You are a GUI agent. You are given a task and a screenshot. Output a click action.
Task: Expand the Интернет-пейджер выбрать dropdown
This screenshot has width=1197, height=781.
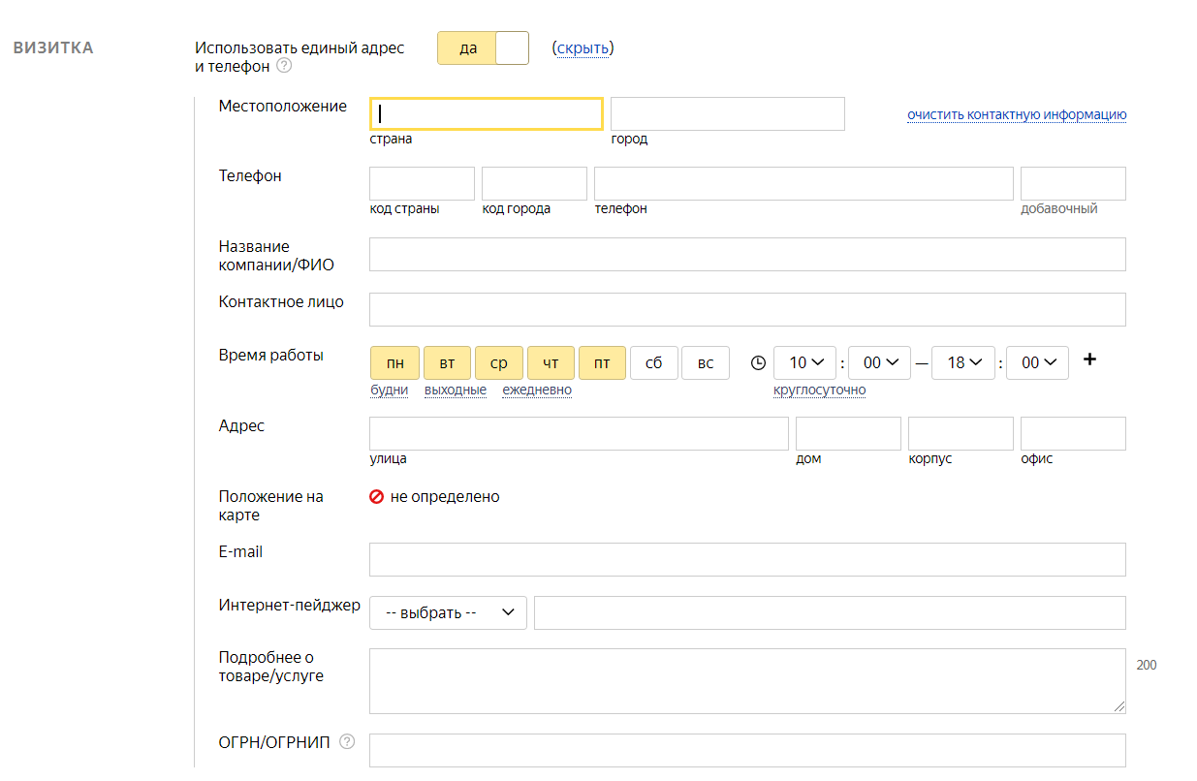(x=448, y=613)
